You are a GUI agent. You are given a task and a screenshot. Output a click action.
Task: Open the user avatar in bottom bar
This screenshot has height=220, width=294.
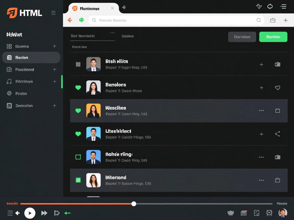[283, 213]
